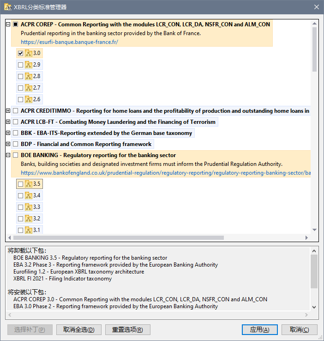
Task: Click the taxonomy list scroll-down arrow
Action: click(314, 230)
